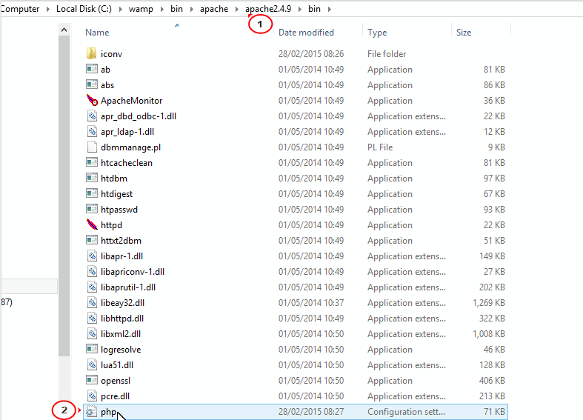Expand the apache2.4.9 breadcrumb arrow
The width and height of the screenshot is (583, 420).
click(300, 9)
